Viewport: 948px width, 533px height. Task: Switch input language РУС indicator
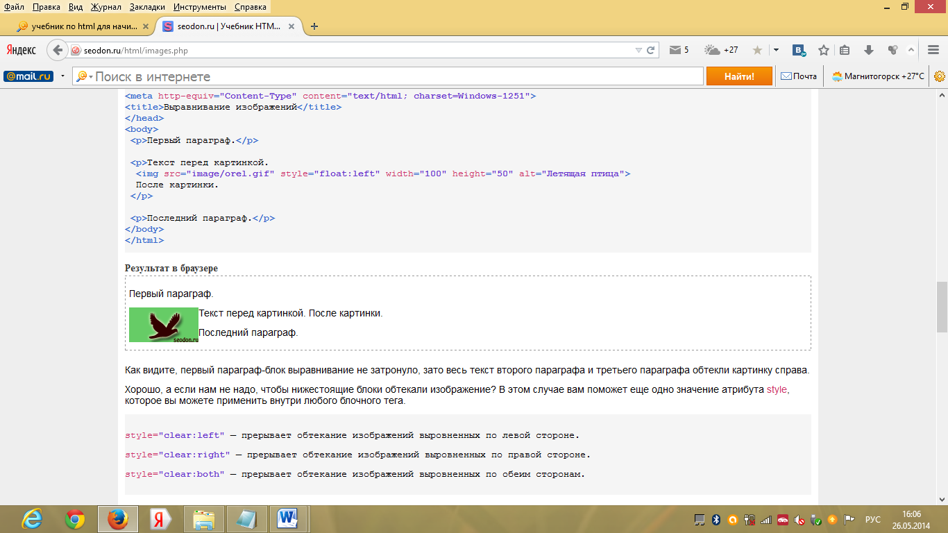[872, 519]
